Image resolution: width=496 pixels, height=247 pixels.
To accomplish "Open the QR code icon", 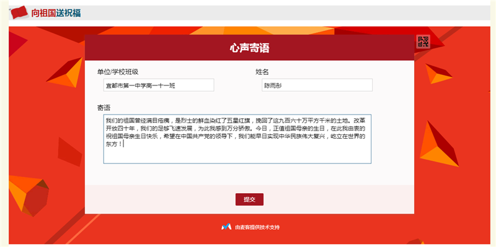I will [x=423, y=41].
